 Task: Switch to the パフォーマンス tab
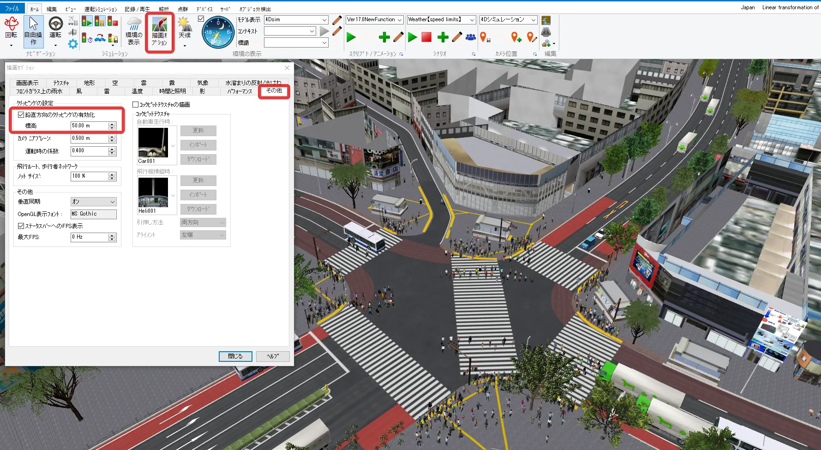click(240, 91)
